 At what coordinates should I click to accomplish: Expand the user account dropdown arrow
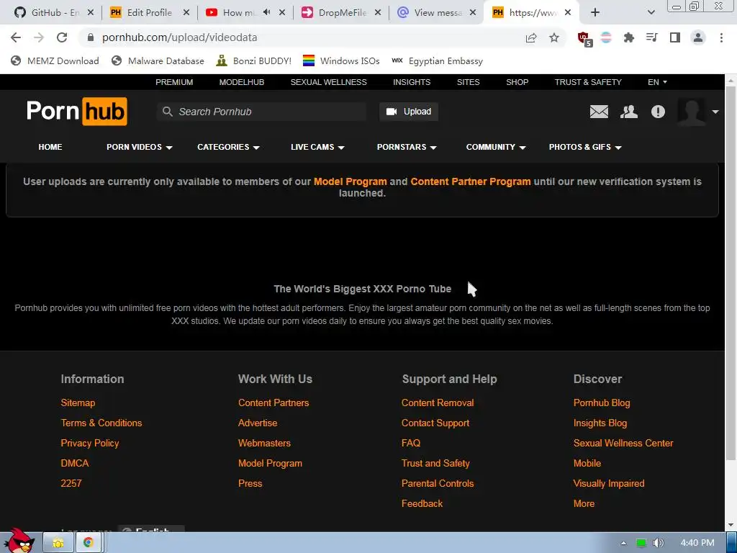(715, 112)
